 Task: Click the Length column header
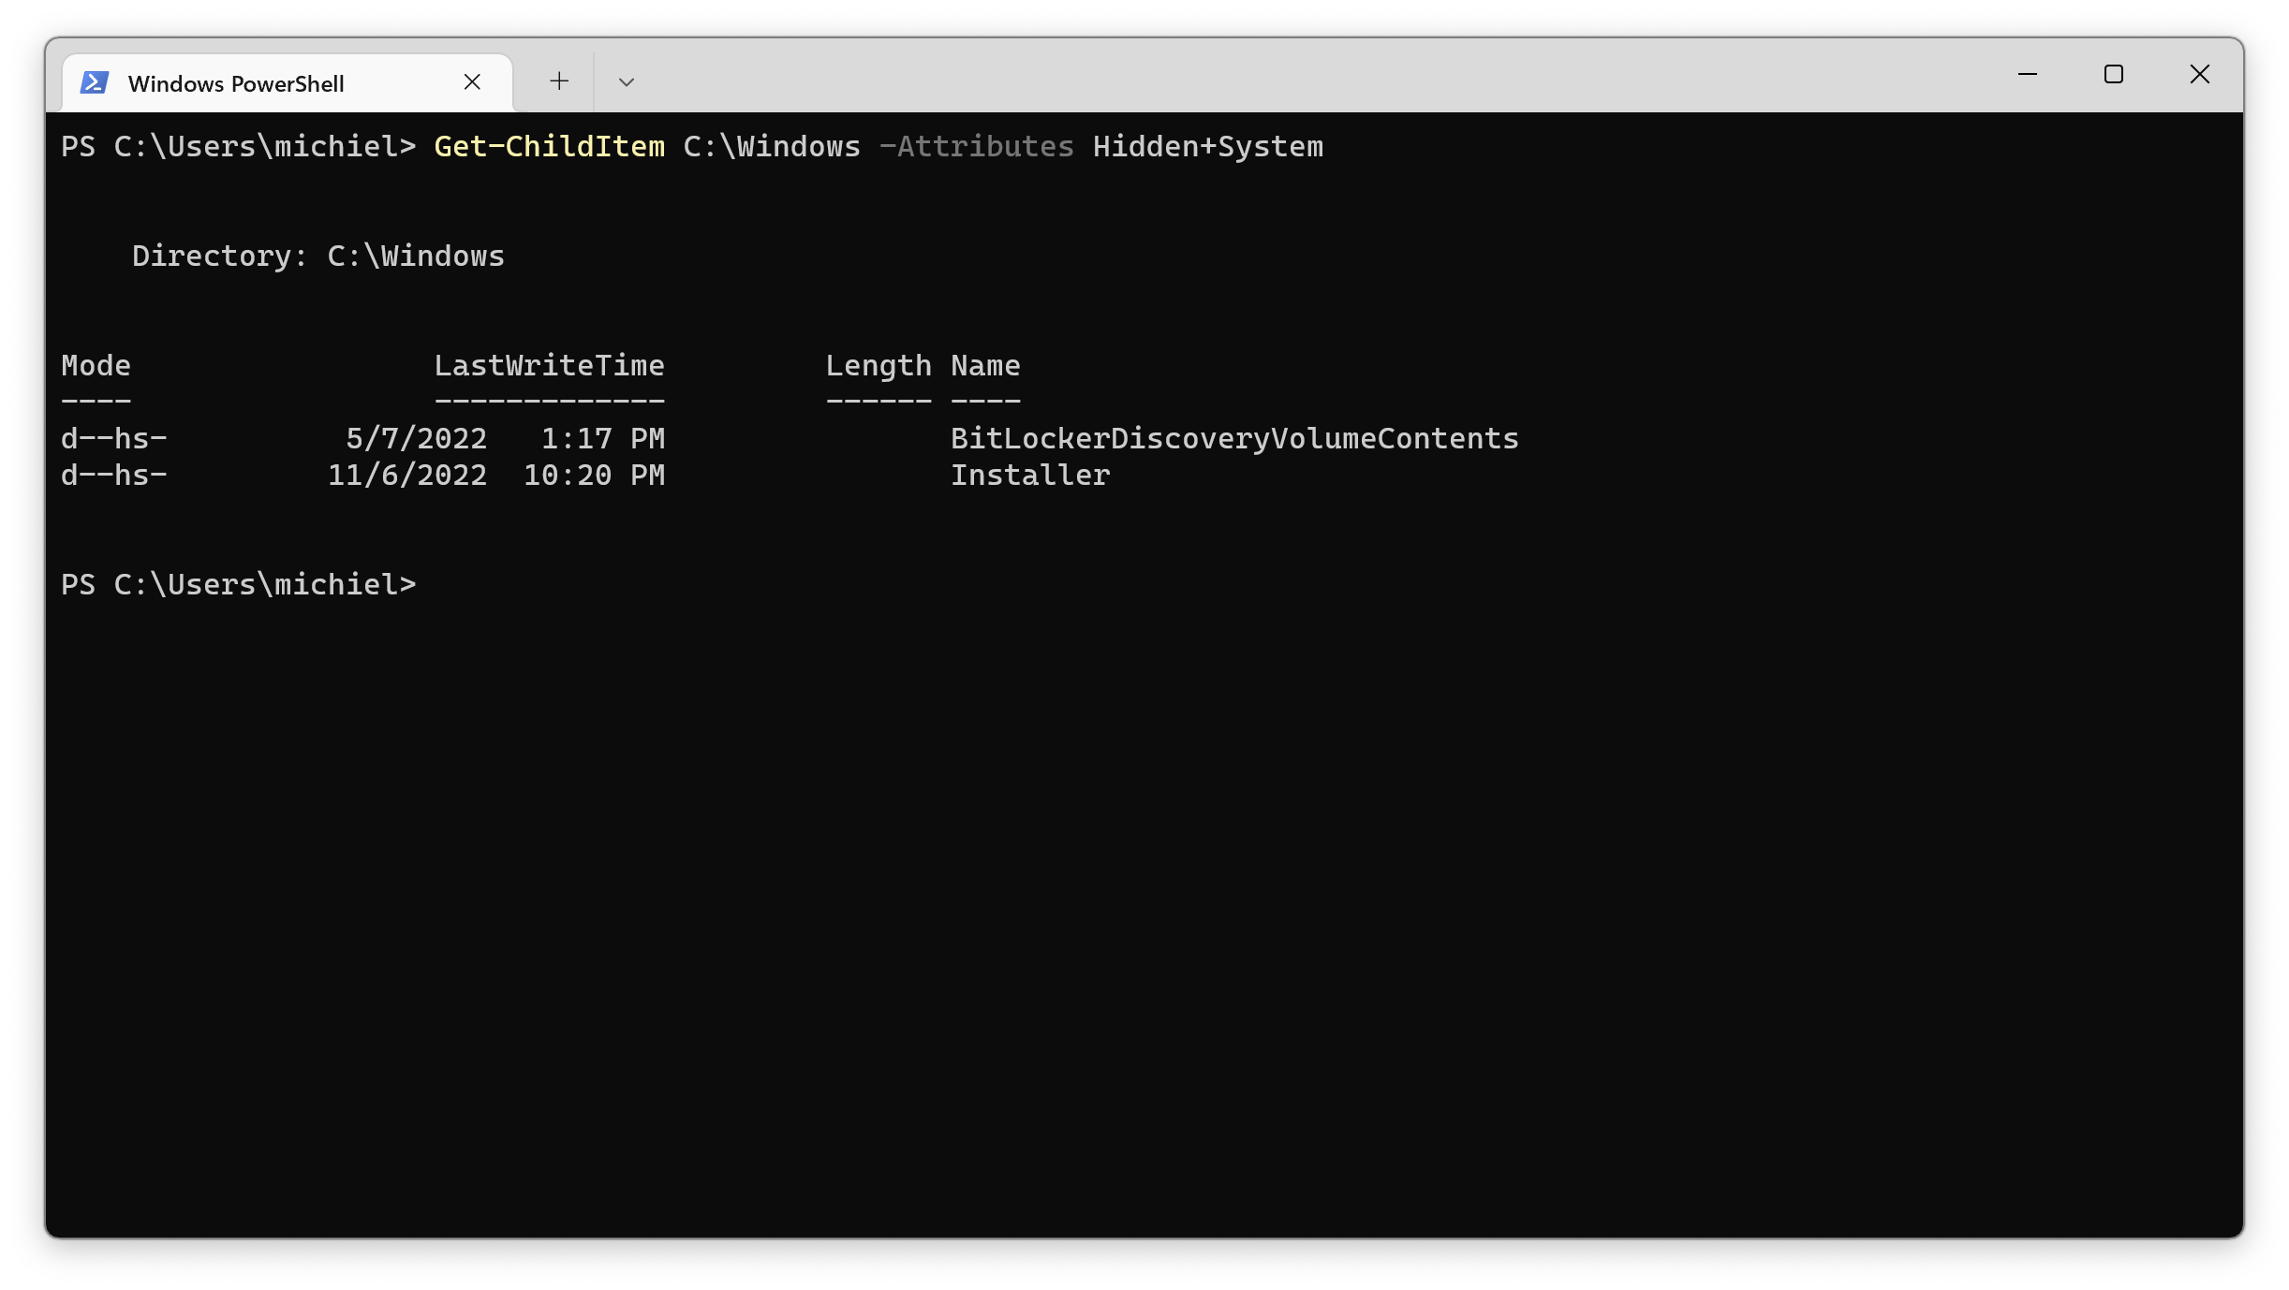[x=879, y=366]
